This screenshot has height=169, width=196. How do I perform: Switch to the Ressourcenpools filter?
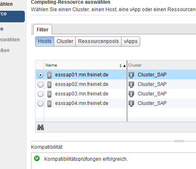coord(98,41)
